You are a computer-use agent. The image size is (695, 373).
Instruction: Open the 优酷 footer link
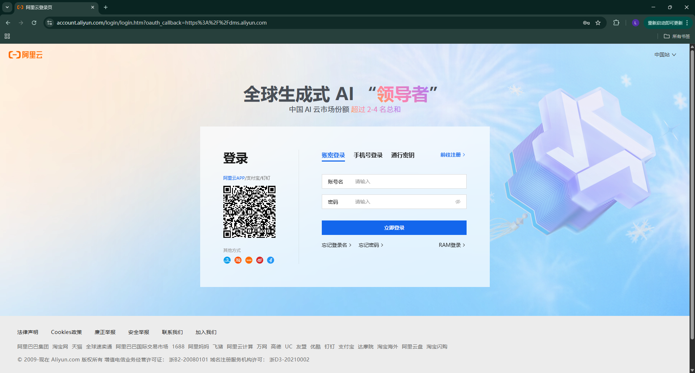(x=316, y=347)
